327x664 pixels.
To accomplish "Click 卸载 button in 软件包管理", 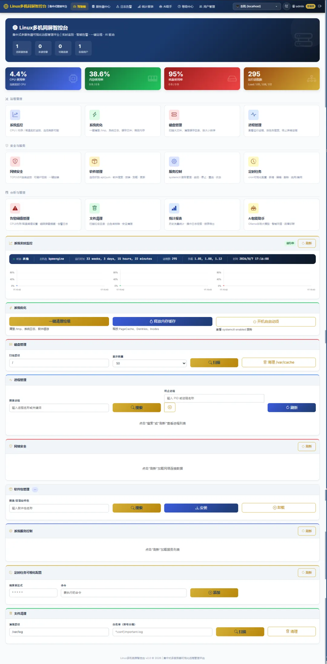I will pos(279,508).
